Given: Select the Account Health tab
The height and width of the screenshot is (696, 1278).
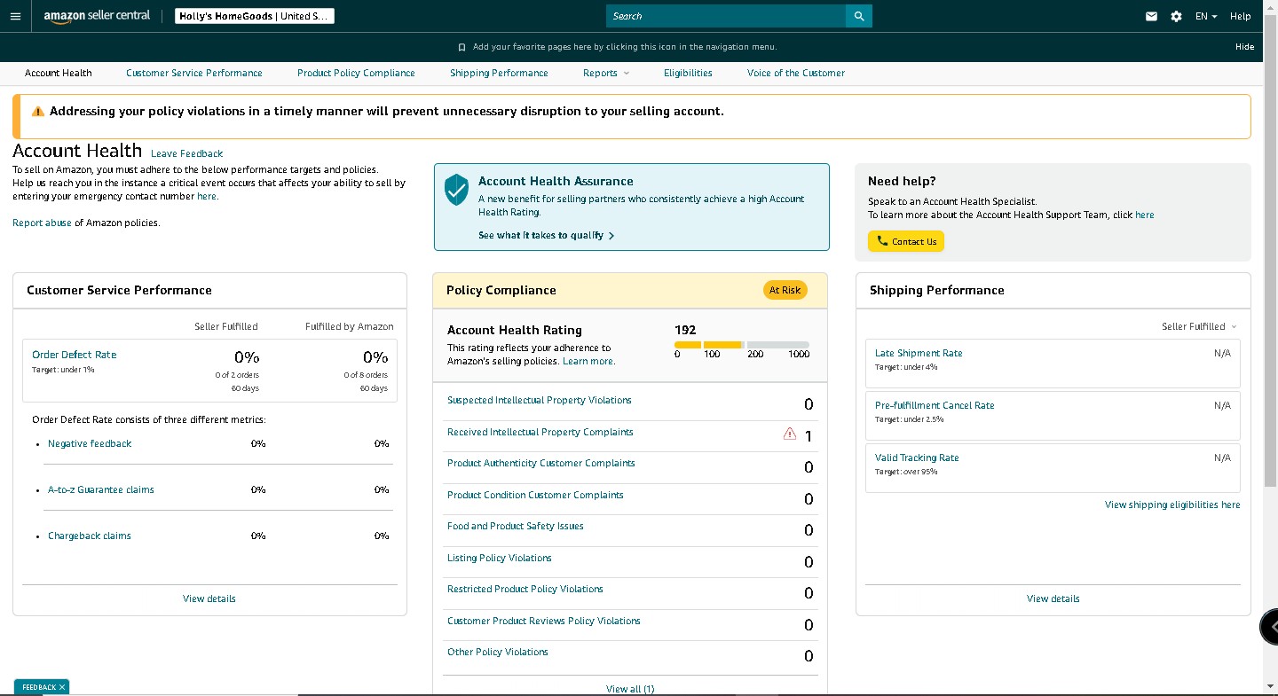Looking at the screenshot, I should [x=59, y=73].
